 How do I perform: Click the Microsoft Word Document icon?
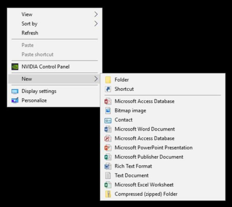[108, 129]
